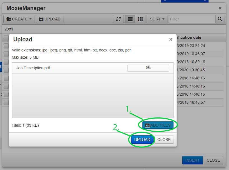Open the SORT dropdown
This screenshot has width=229, height=170.
[157, 19]
